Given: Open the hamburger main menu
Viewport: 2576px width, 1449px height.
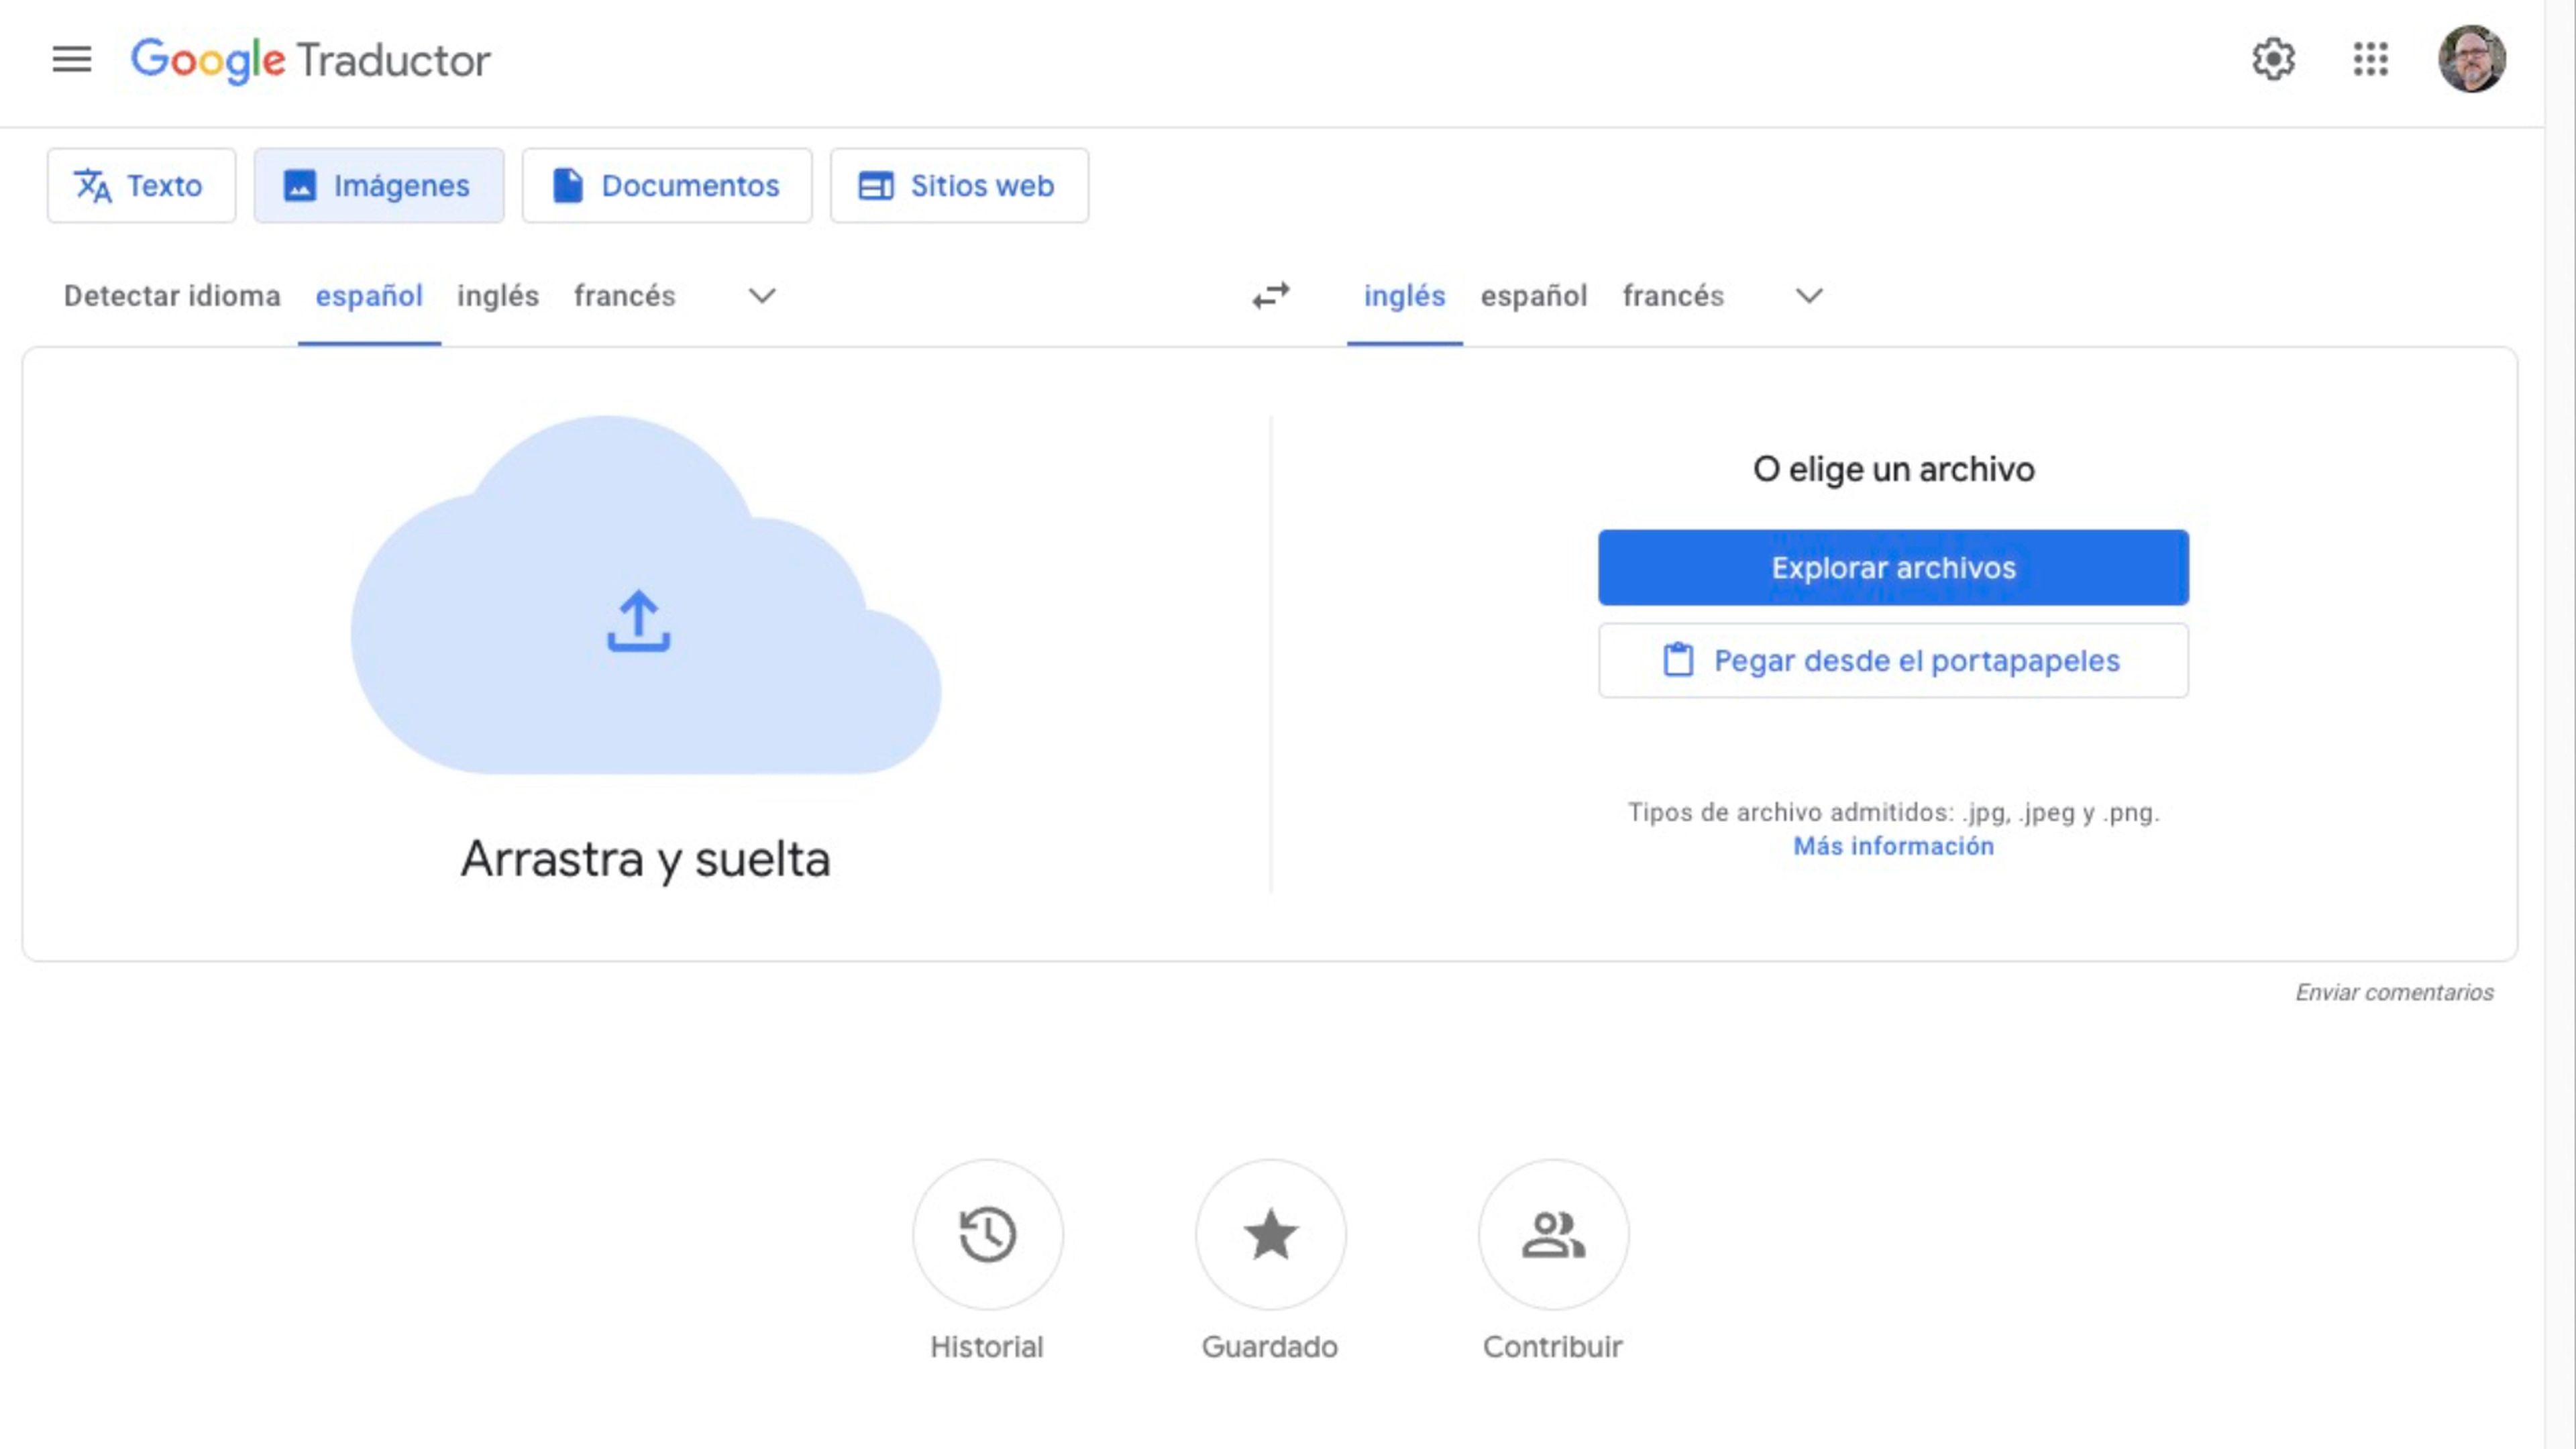Looking at the screenshot, I should click(72, 60).
